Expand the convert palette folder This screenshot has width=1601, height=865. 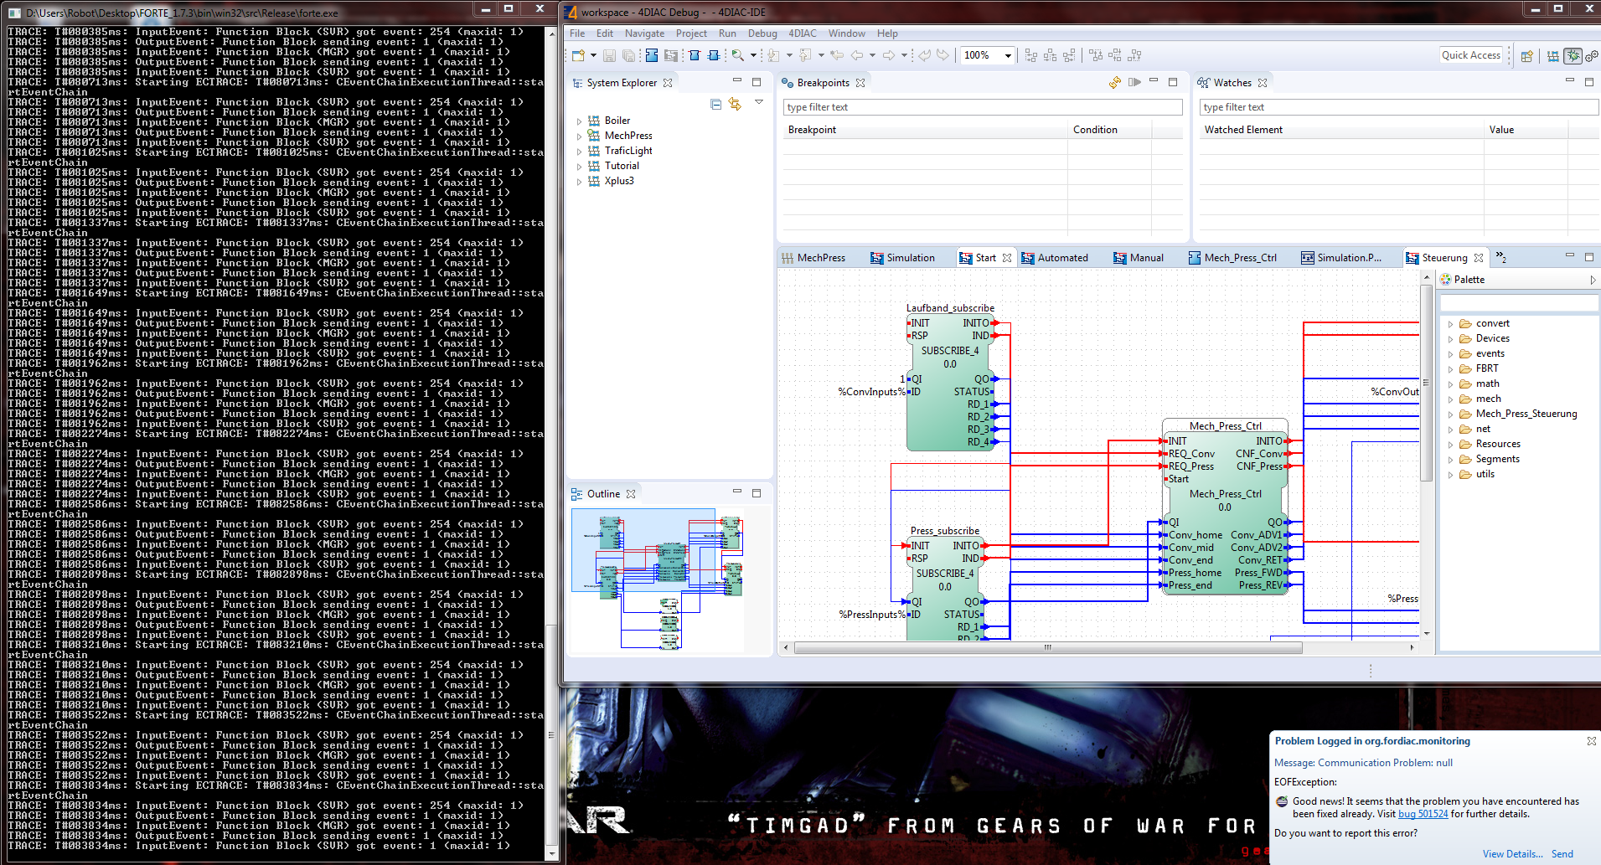point(1450,324)
